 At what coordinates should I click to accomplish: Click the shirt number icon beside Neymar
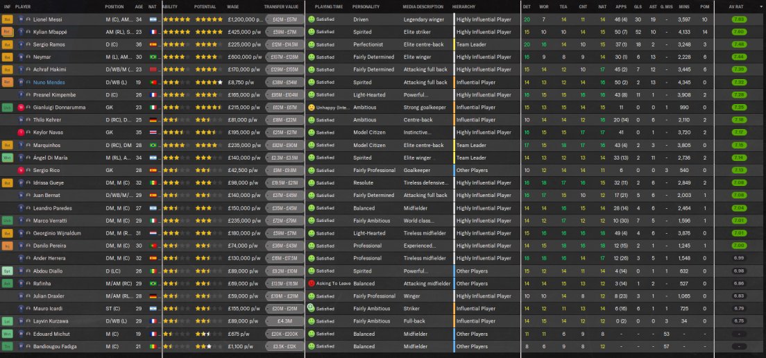(x=21, y=57)
